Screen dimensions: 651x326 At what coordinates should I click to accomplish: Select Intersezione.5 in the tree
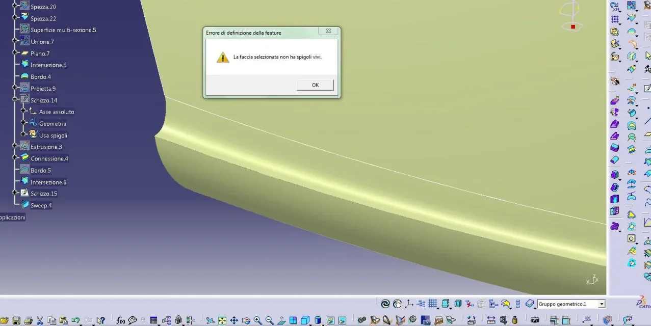(x=48, y=65)
